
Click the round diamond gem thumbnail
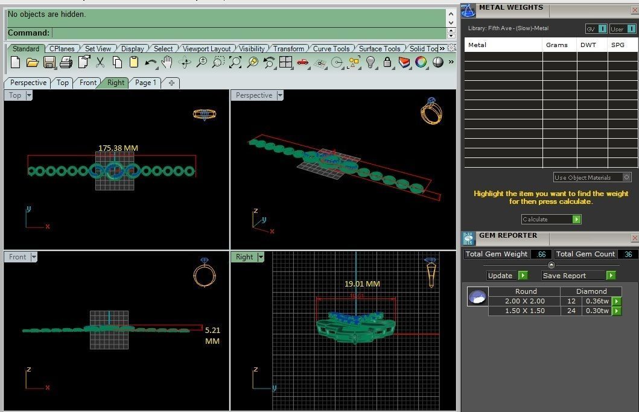(x=477, y=297)
